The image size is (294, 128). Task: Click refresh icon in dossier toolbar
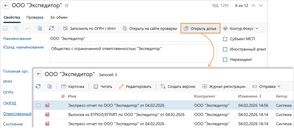tap(38, 86)
